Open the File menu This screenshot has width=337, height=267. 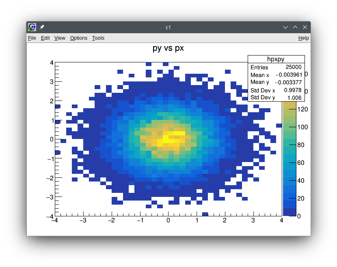click(32, 38)
